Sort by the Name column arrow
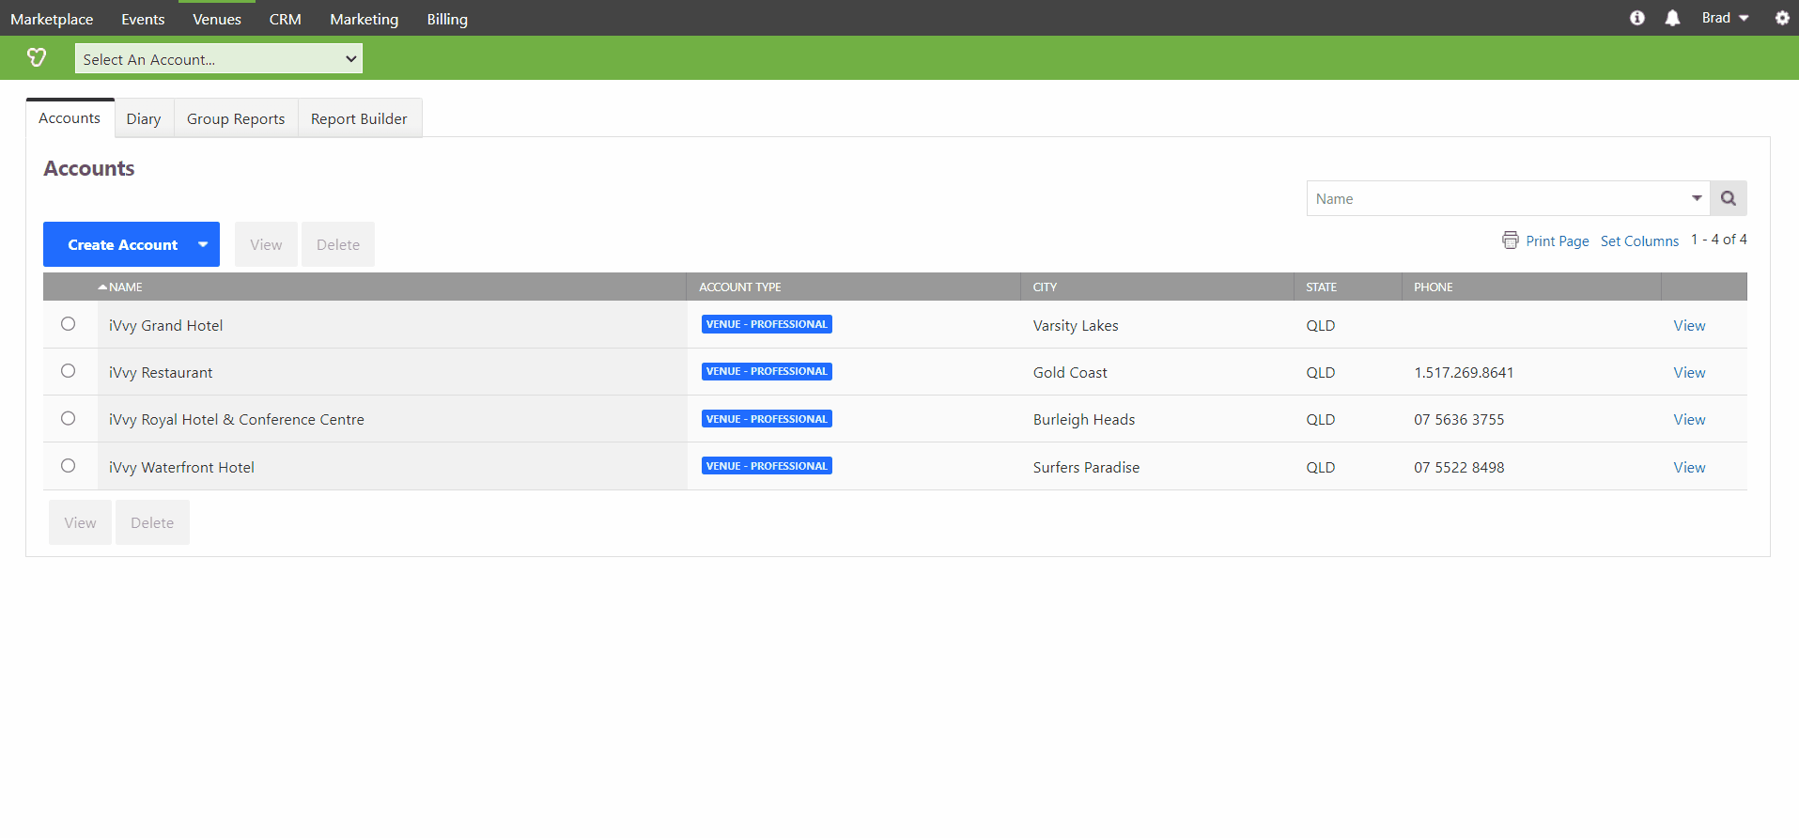Image resolution: width=1799 pixels, height=838 pixels. point(102,287)
